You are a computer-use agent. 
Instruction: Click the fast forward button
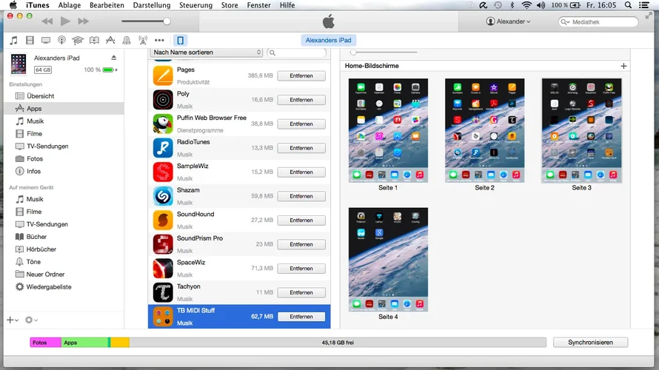coord(83,21)
